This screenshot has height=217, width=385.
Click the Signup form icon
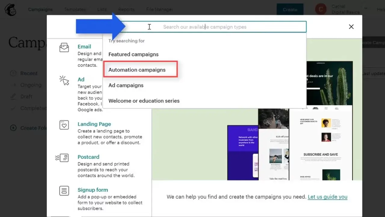coord(64,191)
